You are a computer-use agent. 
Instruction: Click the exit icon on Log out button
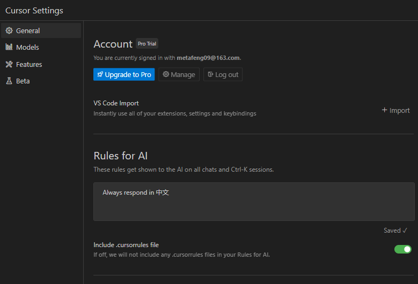210,74
